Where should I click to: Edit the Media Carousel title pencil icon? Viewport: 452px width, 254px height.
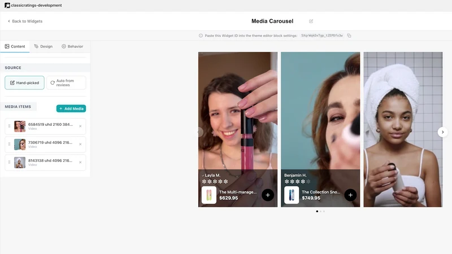[311, 21]
